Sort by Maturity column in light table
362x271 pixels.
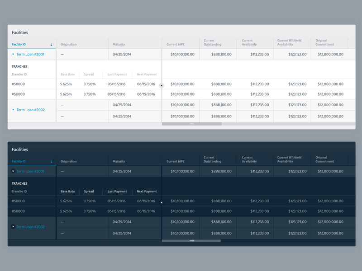tap(119, 44)
